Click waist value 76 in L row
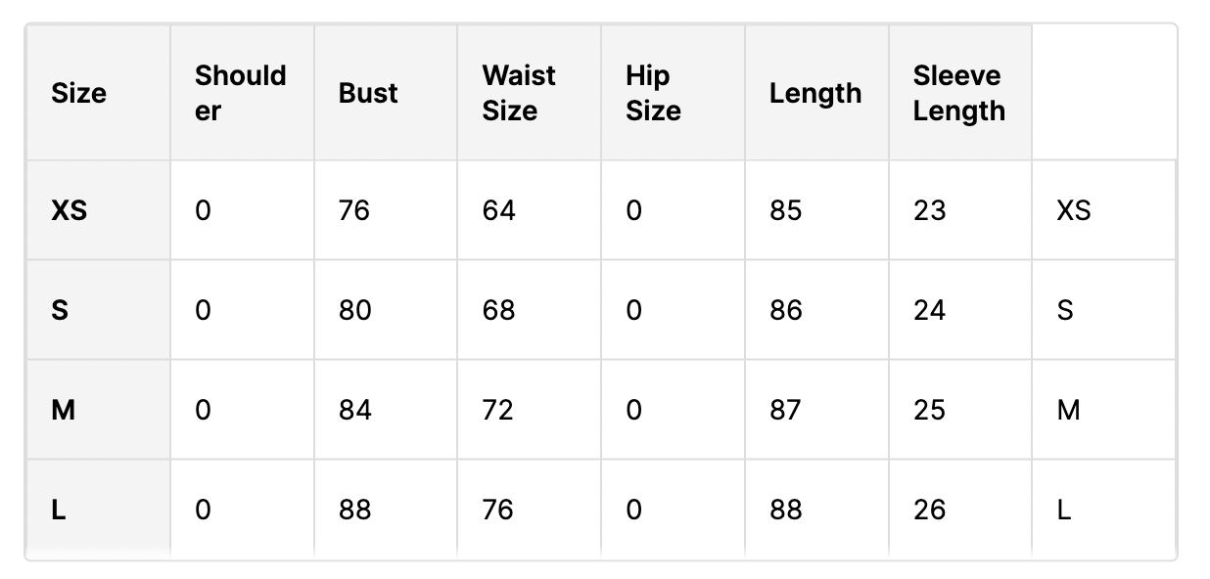 [x=498, y=510]
